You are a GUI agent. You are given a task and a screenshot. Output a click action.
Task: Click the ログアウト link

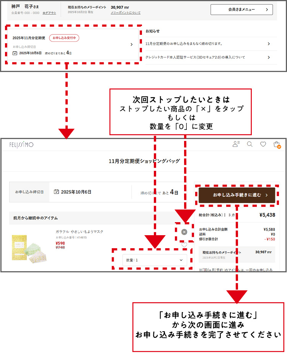(49, 13)
